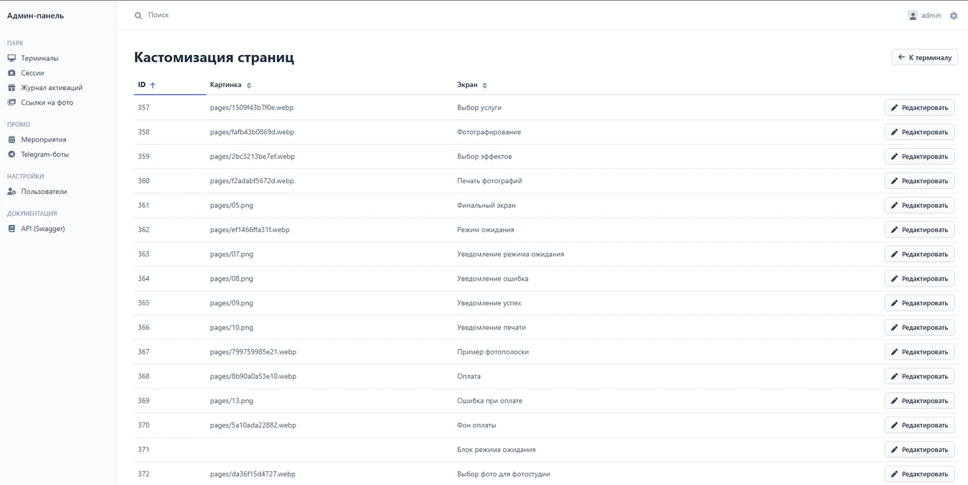This screenshot has width=968, height=485.
Task: Open settings via the gear icon
Action: [953, 16]
